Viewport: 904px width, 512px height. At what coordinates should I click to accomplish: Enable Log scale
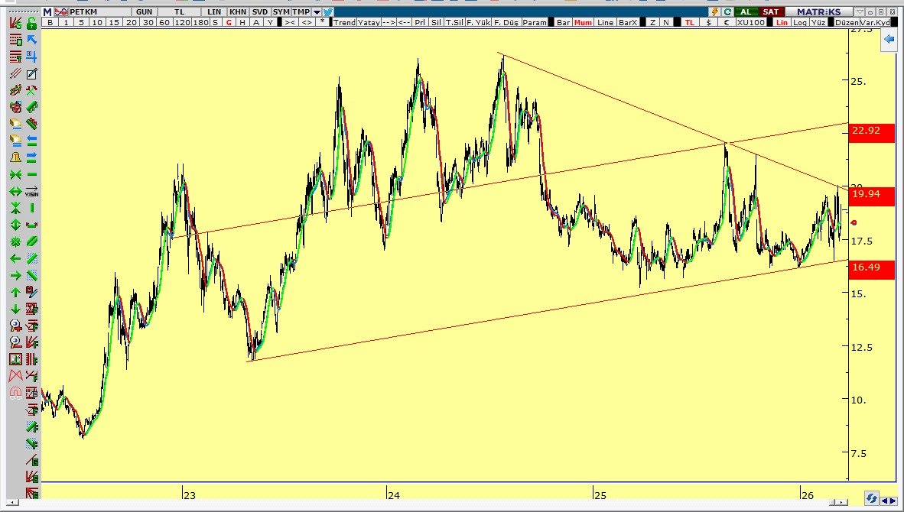pyautogui.click(x=800, y=22)
